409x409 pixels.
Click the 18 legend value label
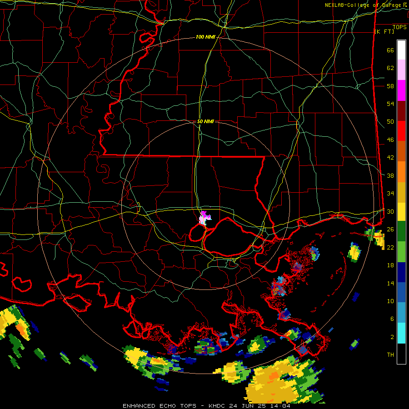point(390,265)
